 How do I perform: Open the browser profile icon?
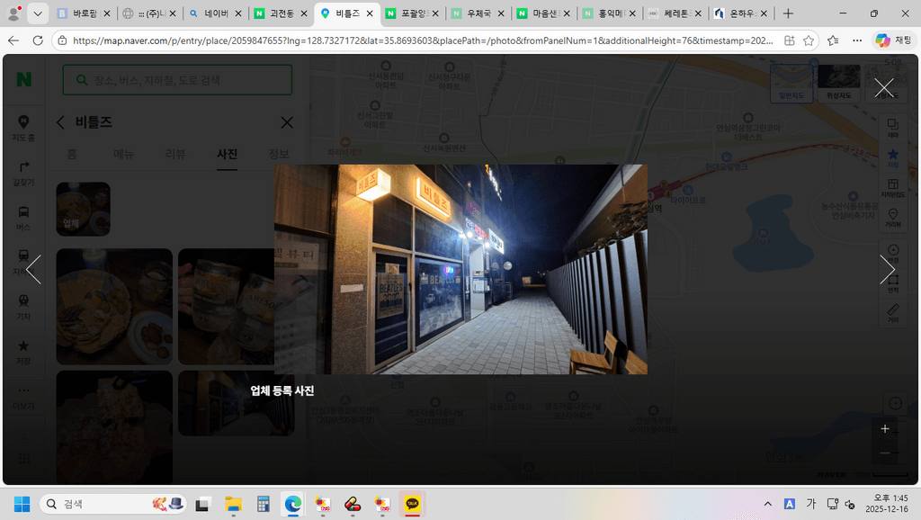tap(13, 13)
